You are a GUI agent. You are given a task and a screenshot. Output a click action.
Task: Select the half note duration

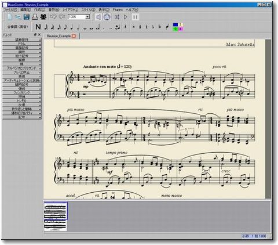(x=78, y=27)
